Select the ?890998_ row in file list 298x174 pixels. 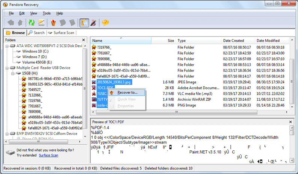tap(190, 59)
